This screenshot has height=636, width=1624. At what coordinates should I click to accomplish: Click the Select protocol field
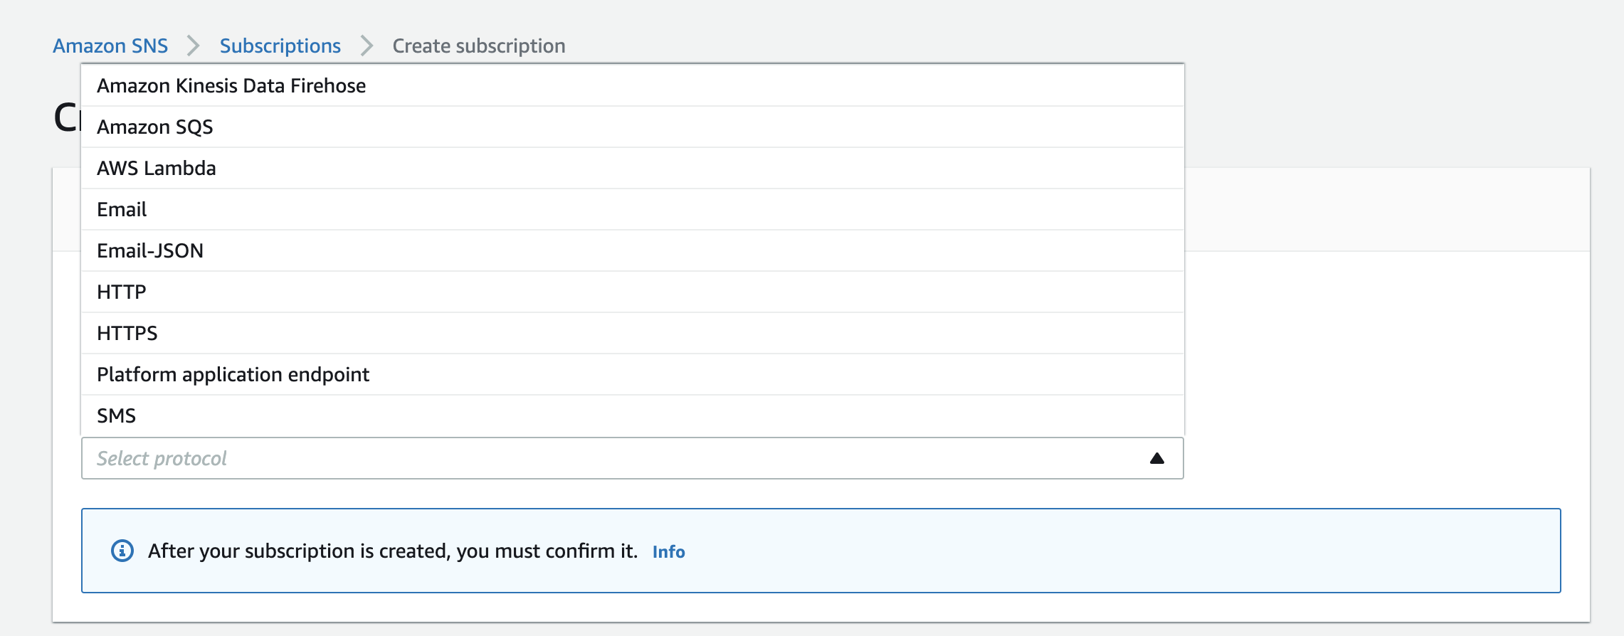(x=605, y=459)
